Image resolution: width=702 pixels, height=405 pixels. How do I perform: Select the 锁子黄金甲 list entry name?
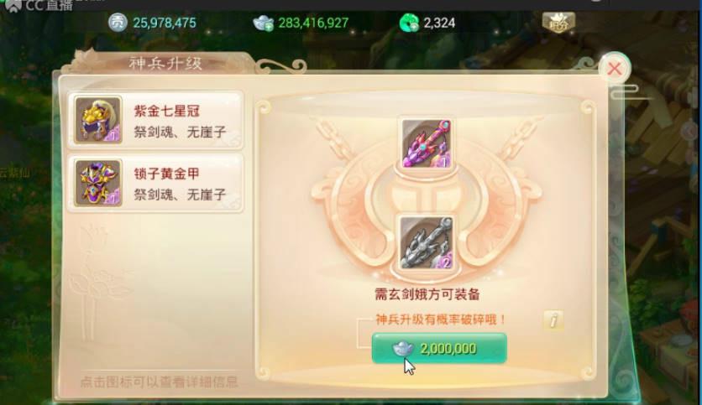point(166,174)
